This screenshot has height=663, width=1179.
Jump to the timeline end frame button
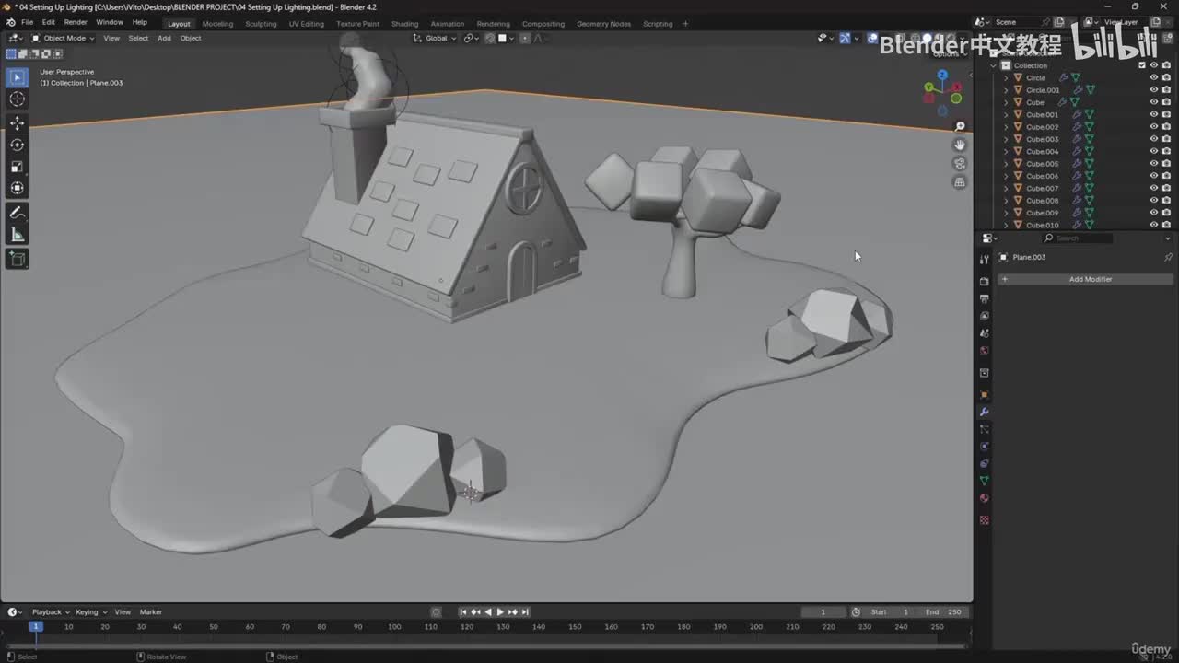(525, 611)
